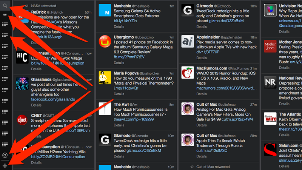302x170 pixels.
Task: Show Details under Glasslands tweet
Action: coord(36,105)
